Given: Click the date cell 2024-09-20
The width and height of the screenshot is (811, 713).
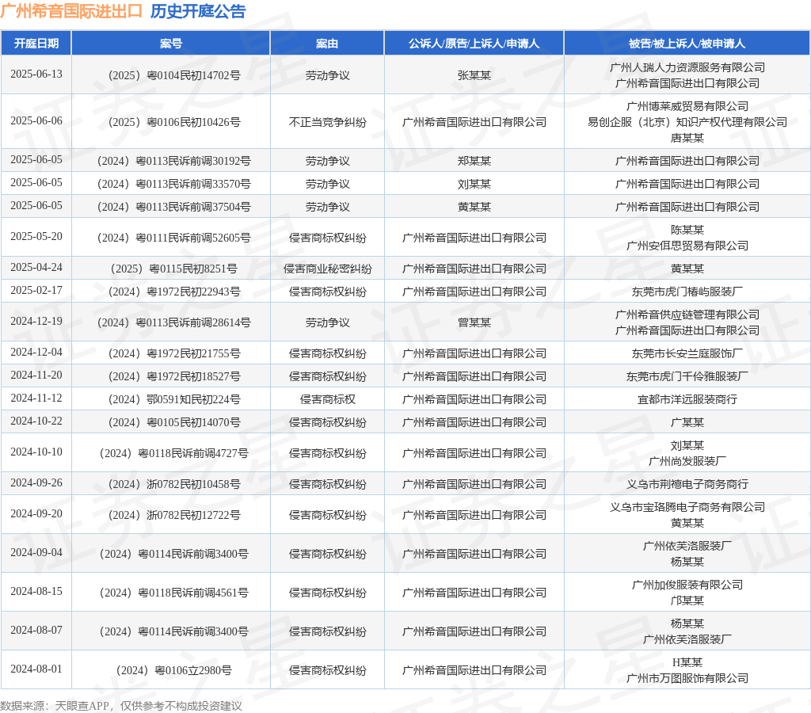Looking at the screenshot, I should (36, 514).
